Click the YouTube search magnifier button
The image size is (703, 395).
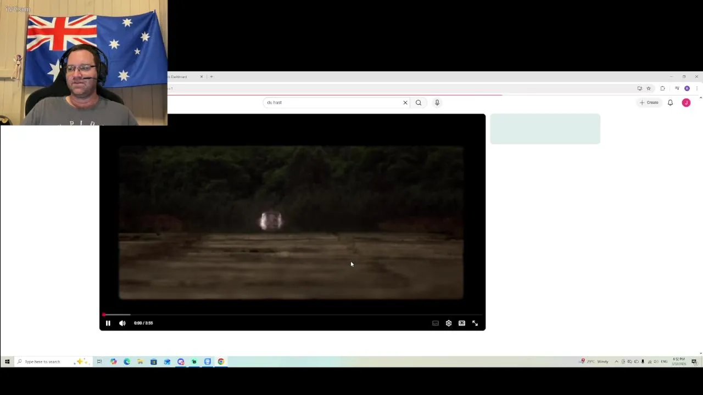(419, 103)
